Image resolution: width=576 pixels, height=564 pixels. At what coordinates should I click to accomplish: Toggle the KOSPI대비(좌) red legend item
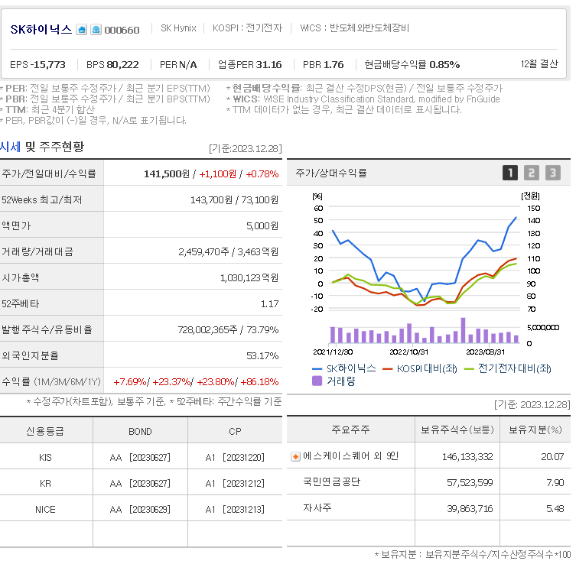point(420,368)
